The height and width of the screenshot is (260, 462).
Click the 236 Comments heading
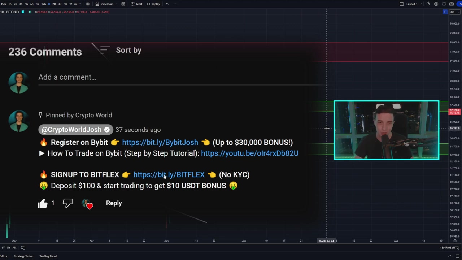pos(45,52)
